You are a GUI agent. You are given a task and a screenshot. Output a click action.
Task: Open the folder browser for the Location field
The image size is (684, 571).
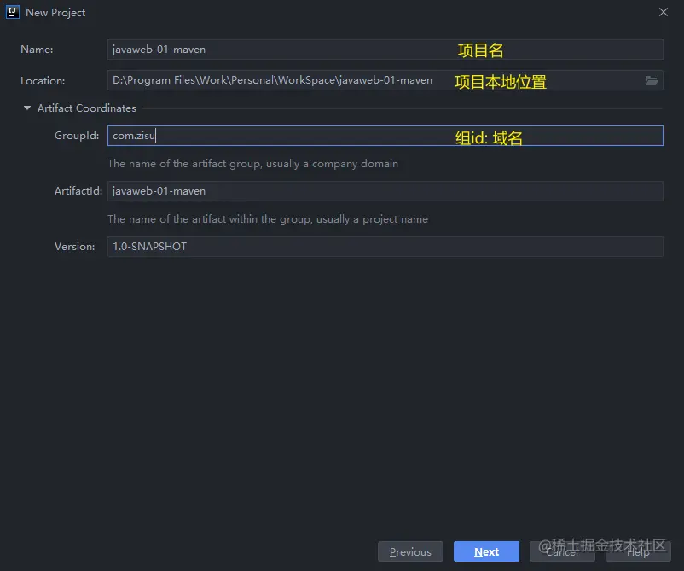(652, 80)
